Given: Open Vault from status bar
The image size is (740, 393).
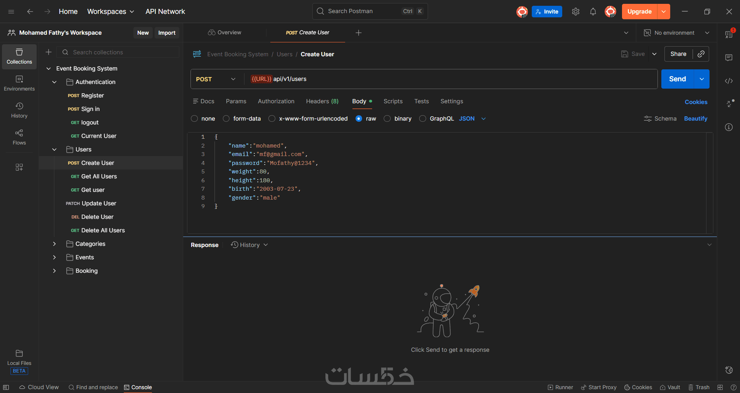Looking at the screenshot, I should (x=670, y=387).
